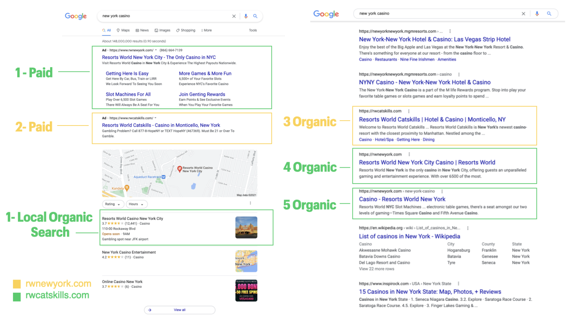The image size is (570, 328).
Task: Open Restaurants sitelink under MGM result
Action: point(386,60)
